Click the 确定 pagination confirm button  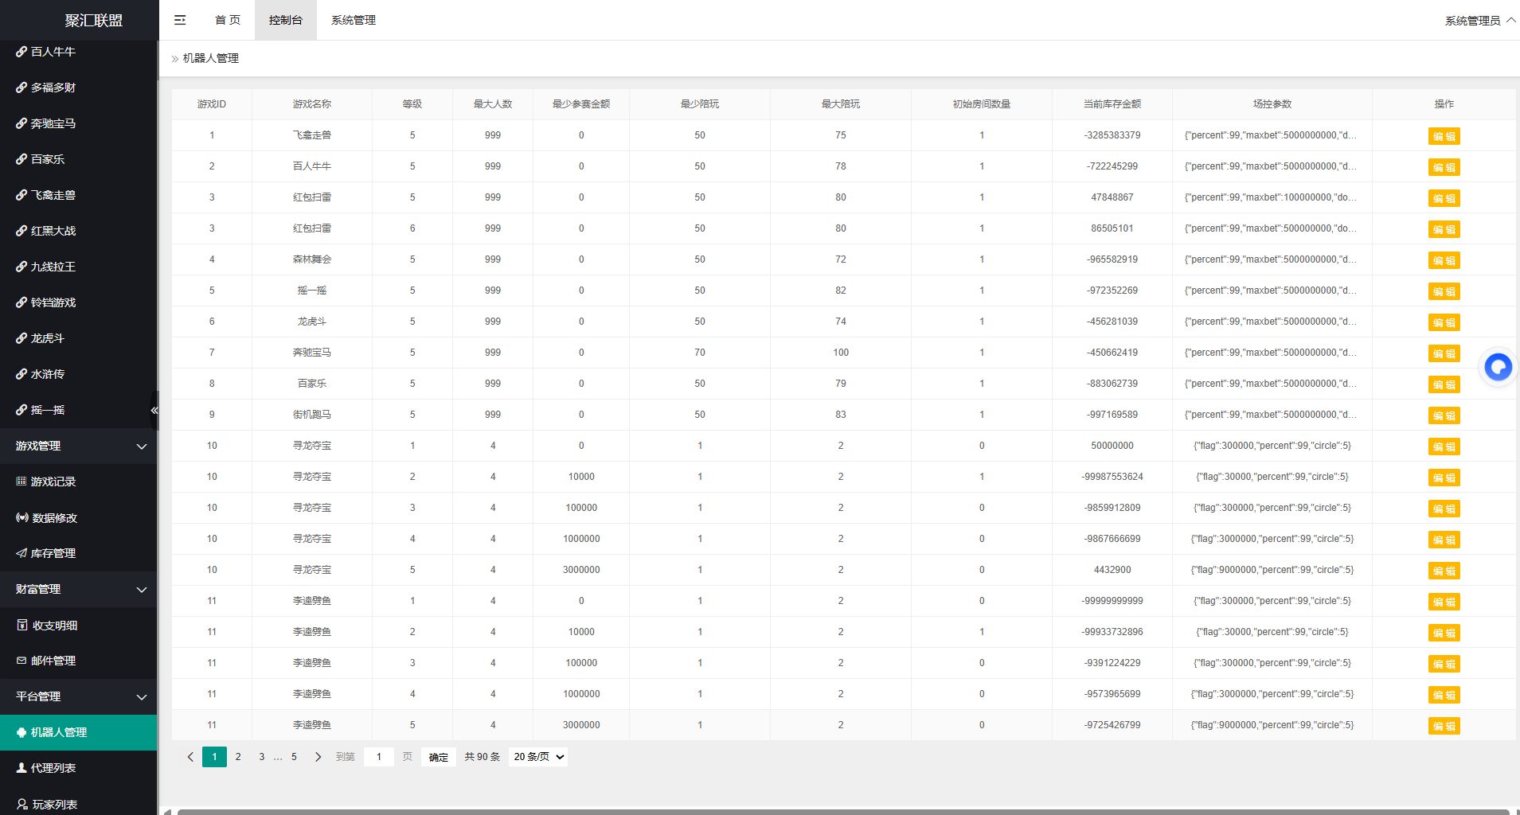(x=438, y=757)
